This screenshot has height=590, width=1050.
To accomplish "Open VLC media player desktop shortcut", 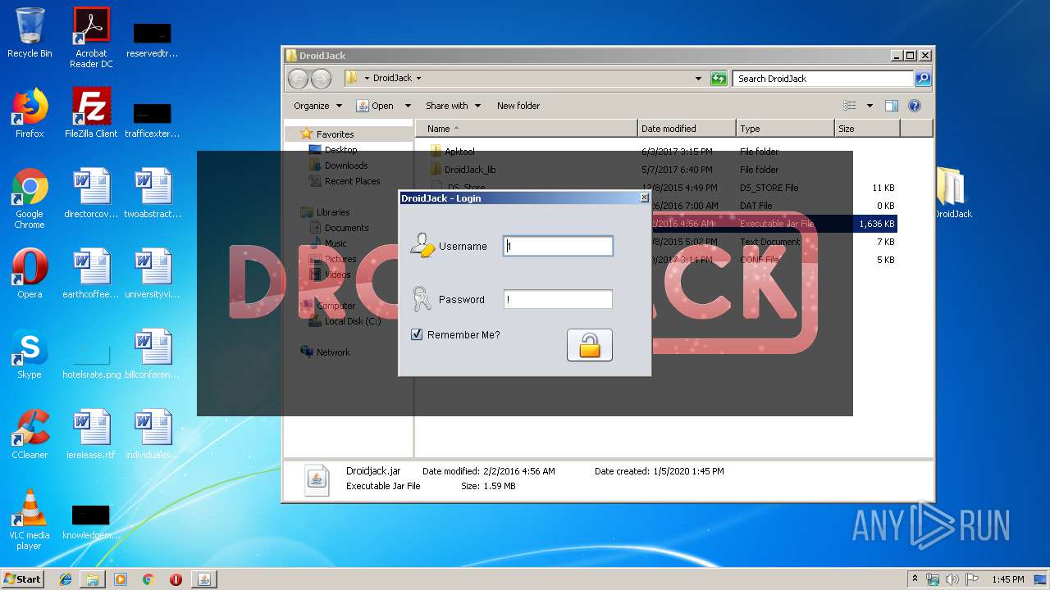I will [30, 520].
